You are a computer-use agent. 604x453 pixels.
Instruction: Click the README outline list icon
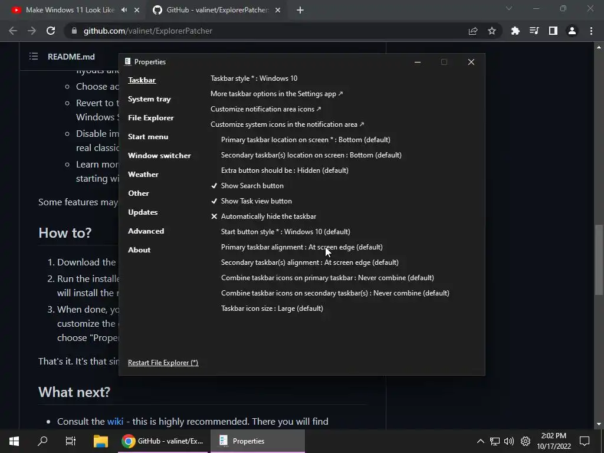pyautogui.click(x=34, y=57)
